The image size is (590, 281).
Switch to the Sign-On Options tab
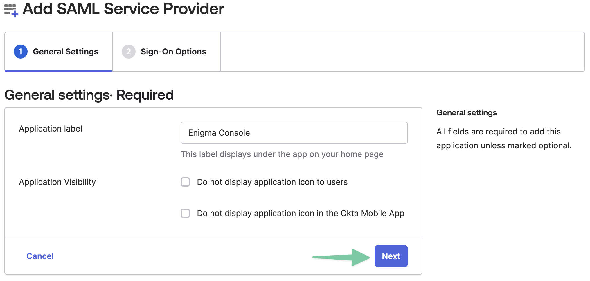pos(173,52)
